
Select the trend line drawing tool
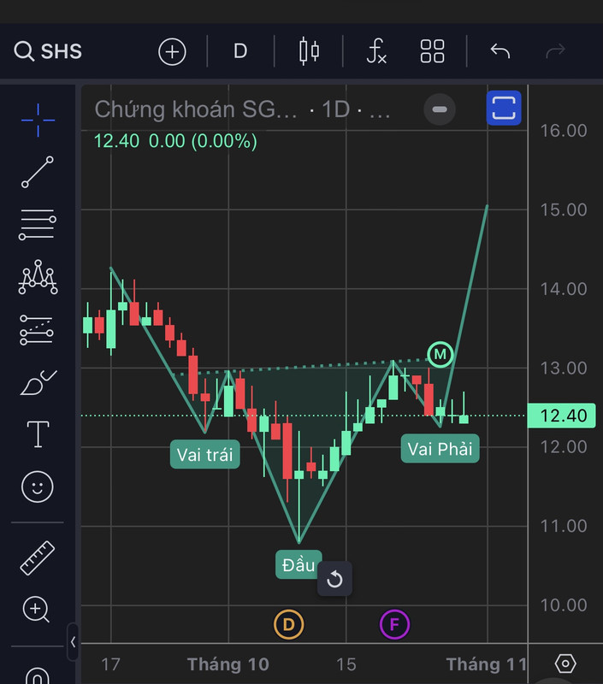pos(38,173)
